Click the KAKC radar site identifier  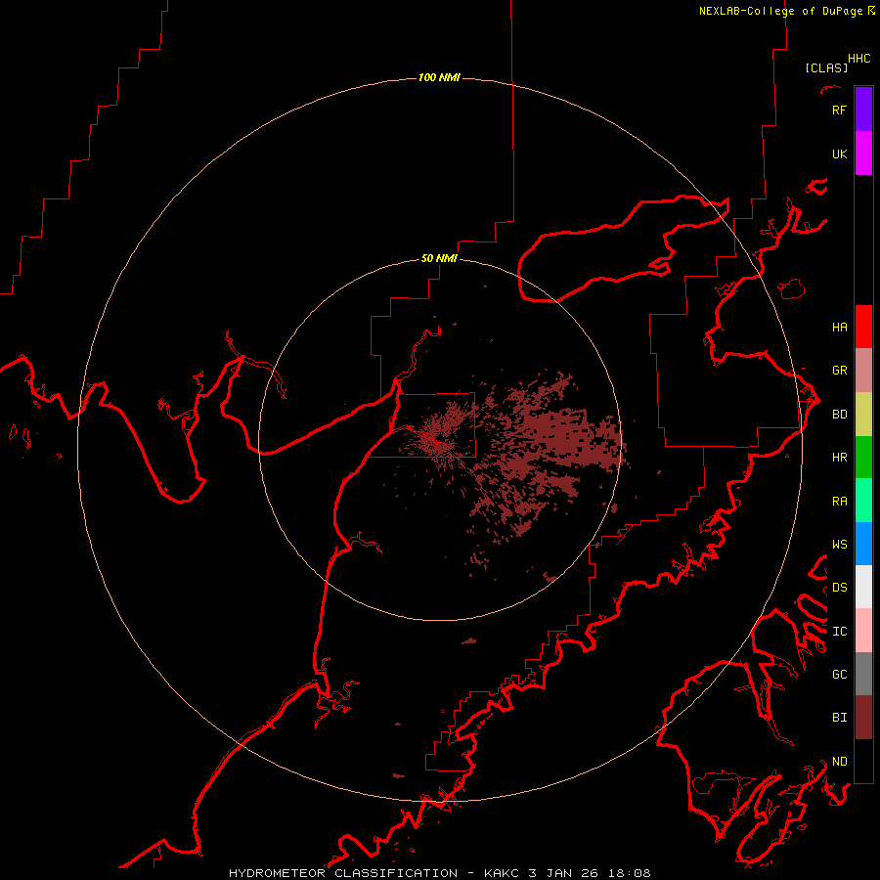pos(503,873)
